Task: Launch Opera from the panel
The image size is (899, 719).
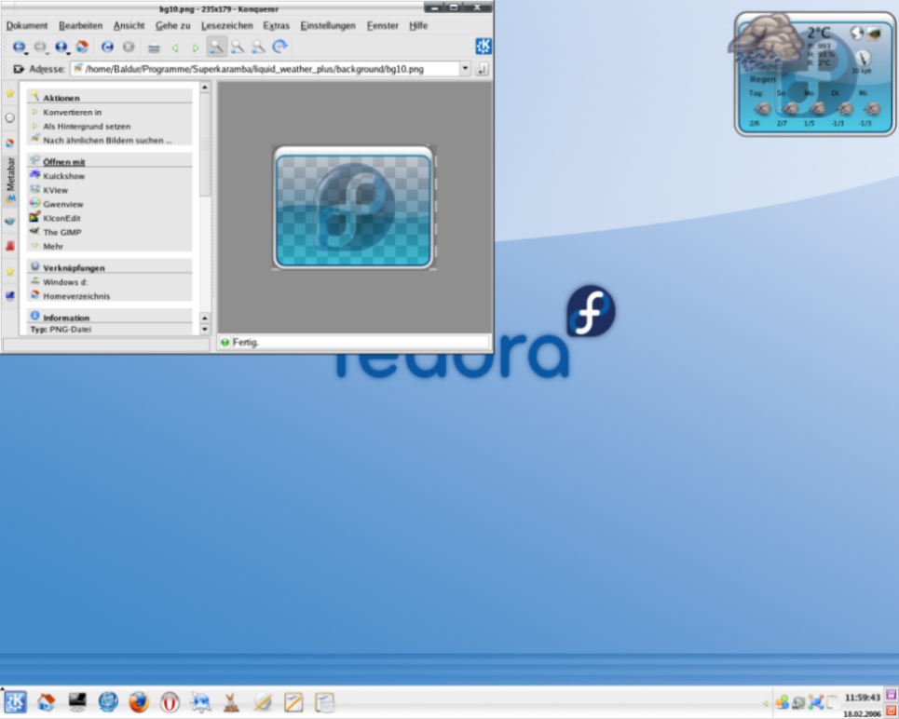Action: coord(170,702)
